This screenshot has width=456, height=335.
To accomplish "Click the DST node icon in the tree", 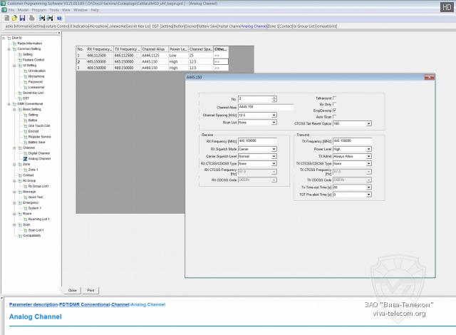I will tap(20, 98).
